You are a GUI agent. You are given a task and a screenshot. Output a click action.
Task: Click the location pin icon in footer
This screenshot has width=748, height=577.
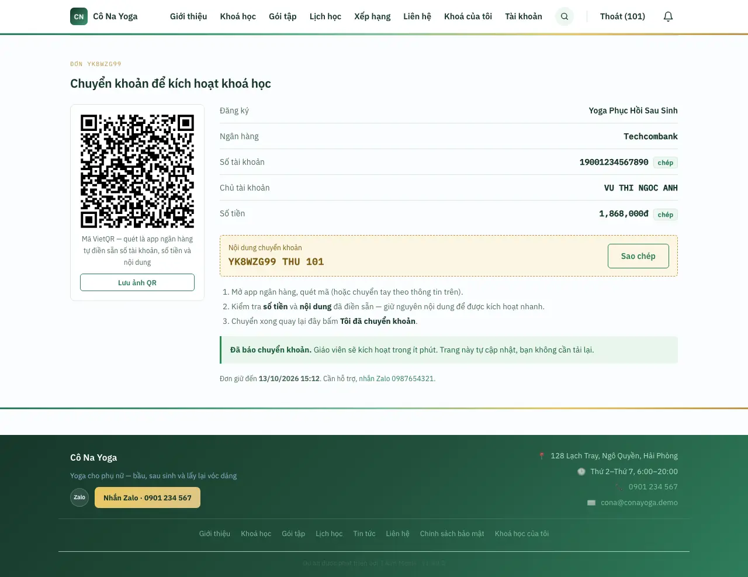pyautogui.click(x=542, y=456)
